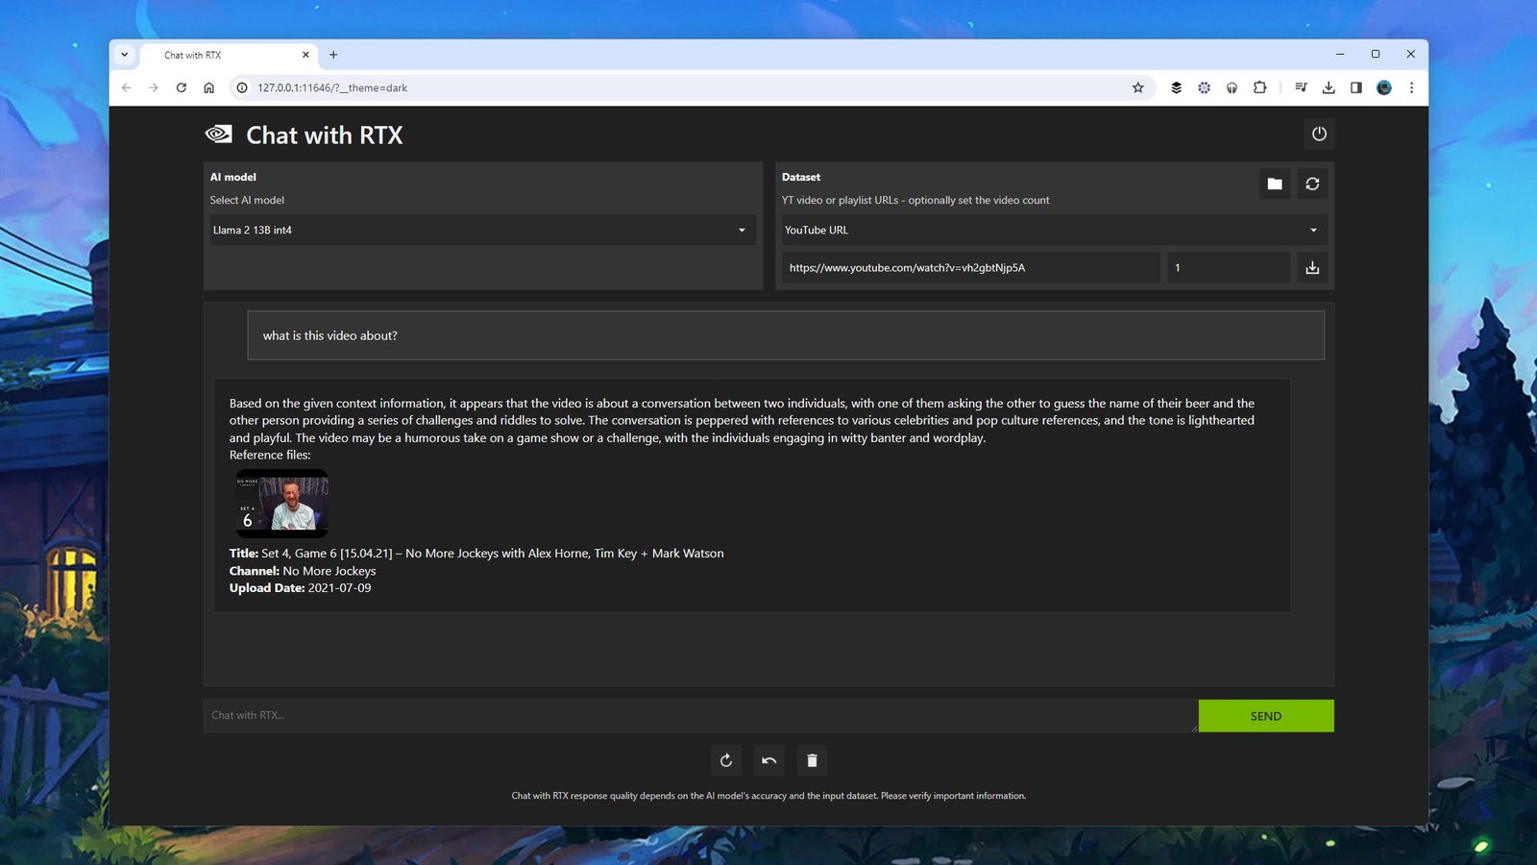Open the browser profile avatar
1537x865 pixels.
(1384, 87)
